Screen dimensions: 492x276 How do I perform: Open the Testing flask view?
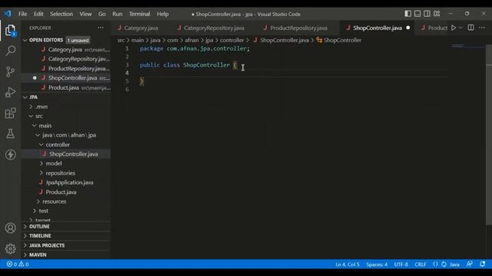pyautogui.click(x=10, y=133)
